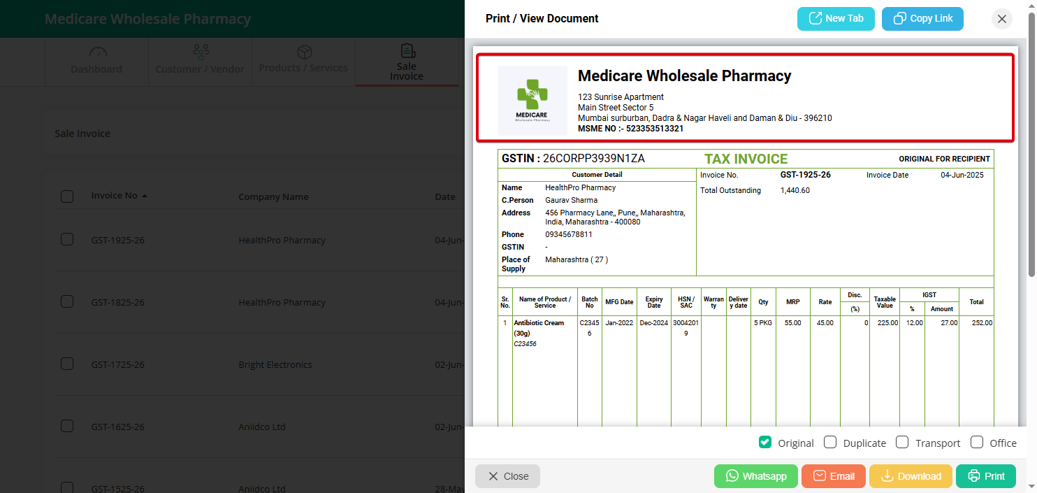Tick the select-all checkbox in the table header

coord(67,197)
